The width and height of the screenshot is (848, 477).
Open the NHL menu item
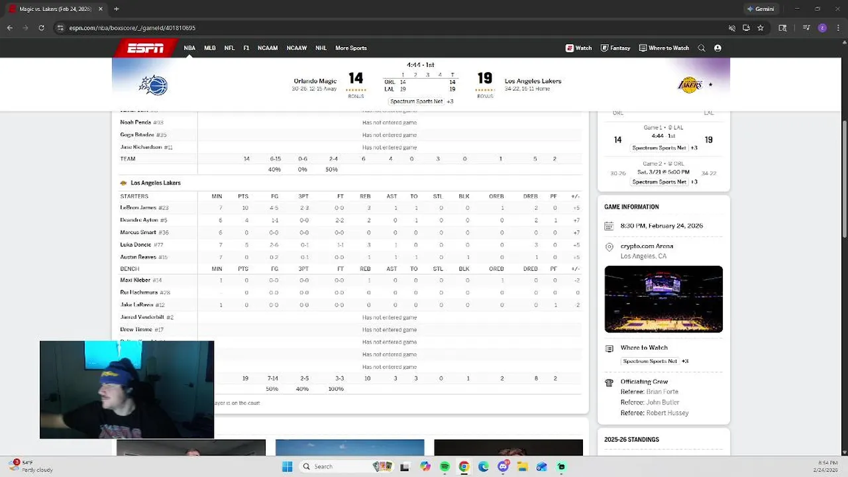tap(321, 48)
